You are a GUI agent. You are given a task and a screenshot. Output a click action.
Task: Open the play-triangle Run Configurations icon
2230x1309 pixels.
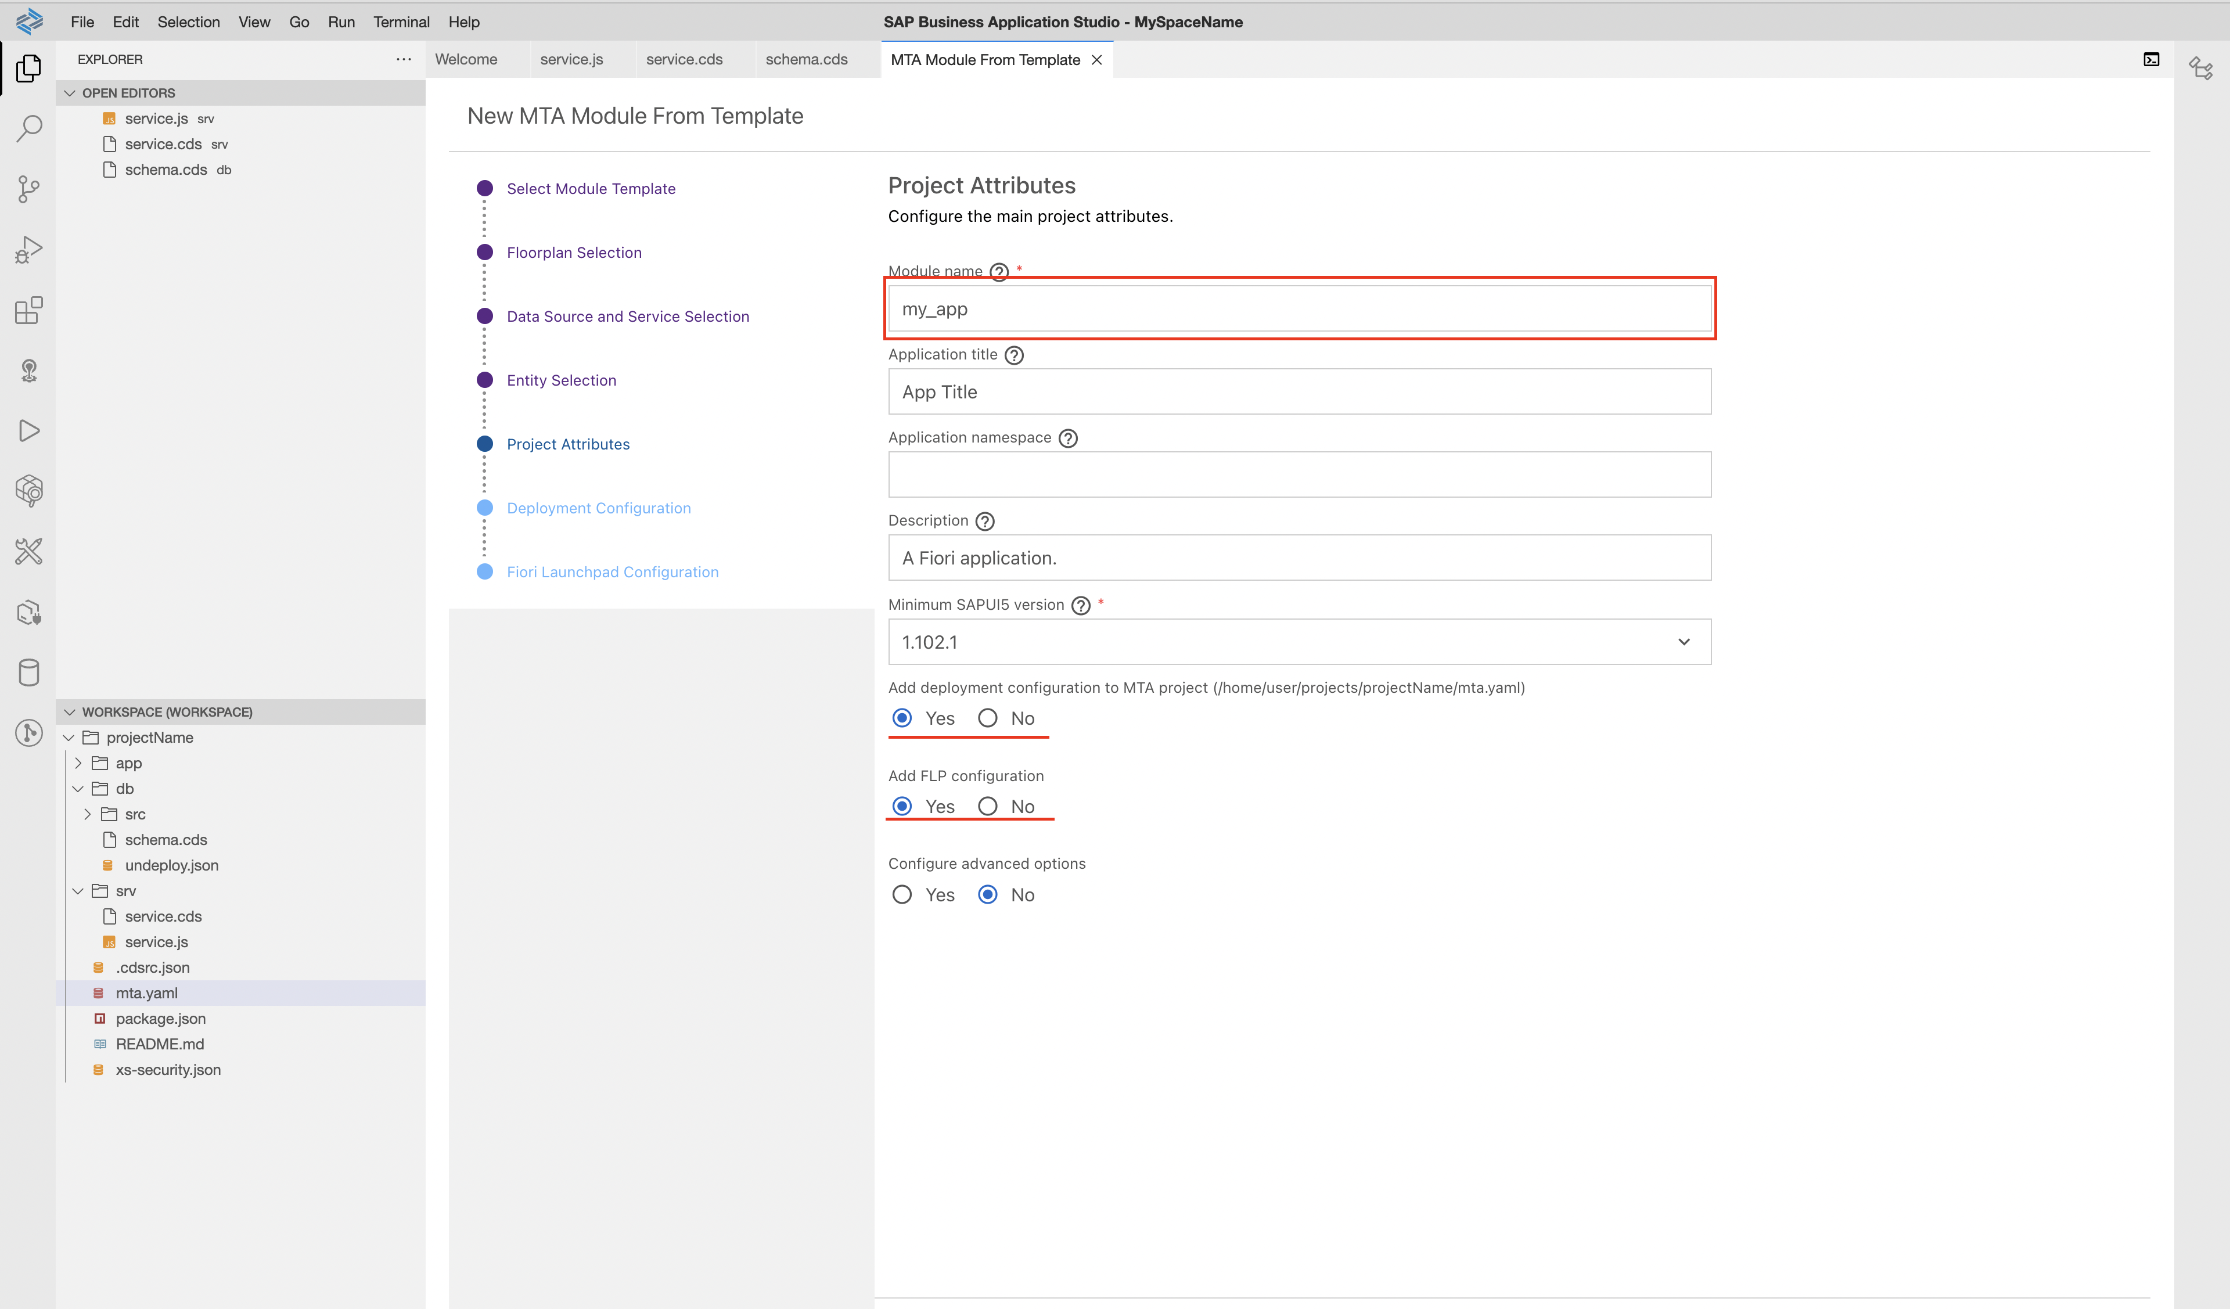point(28,430)
